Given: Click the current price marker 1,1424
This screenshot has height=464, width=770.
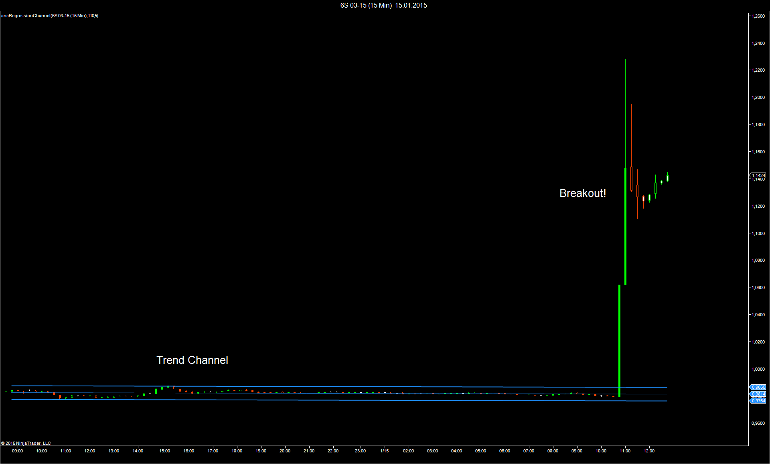Looking at the screenshot, I should click(x=758, y=175).
